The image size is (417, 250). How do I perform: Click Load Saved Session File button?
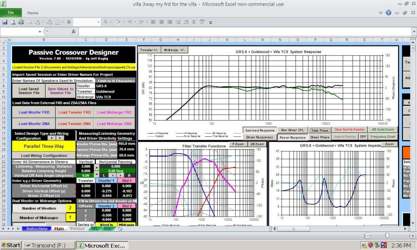point(29,91)
